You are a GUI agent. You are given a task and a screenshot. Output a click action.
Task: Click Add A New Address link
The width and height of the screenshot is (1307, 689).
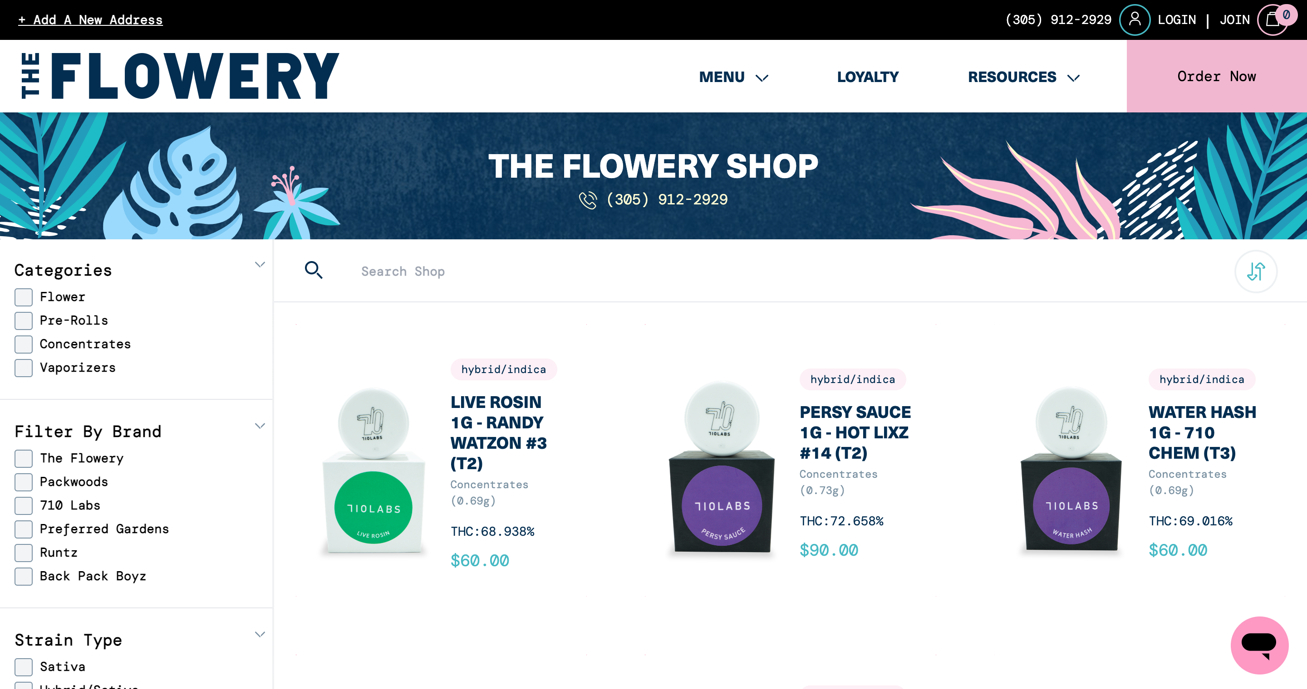90,20
